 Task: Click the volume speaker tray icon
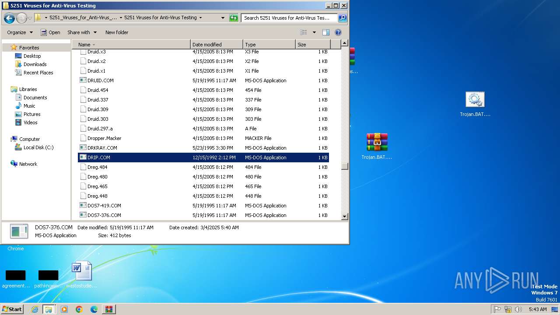[518, 309]
